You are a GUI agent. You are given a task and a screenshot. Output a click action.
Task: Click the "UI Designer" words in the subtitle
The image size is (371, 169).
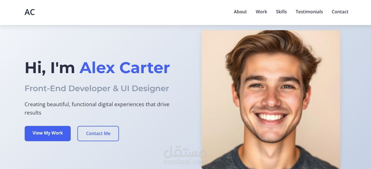(145, 88)
